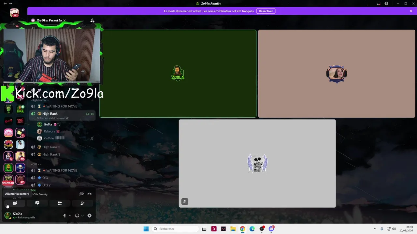417x234 pixels.
Task: Add channel to High Rank category
Action: 92,100
